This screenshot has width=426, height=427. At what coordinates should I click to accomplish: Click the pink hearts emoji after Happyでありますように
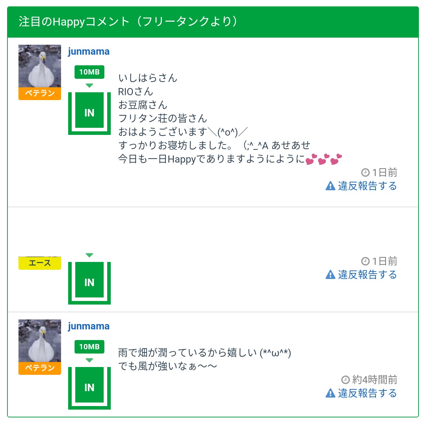click(x=323, y=159)
